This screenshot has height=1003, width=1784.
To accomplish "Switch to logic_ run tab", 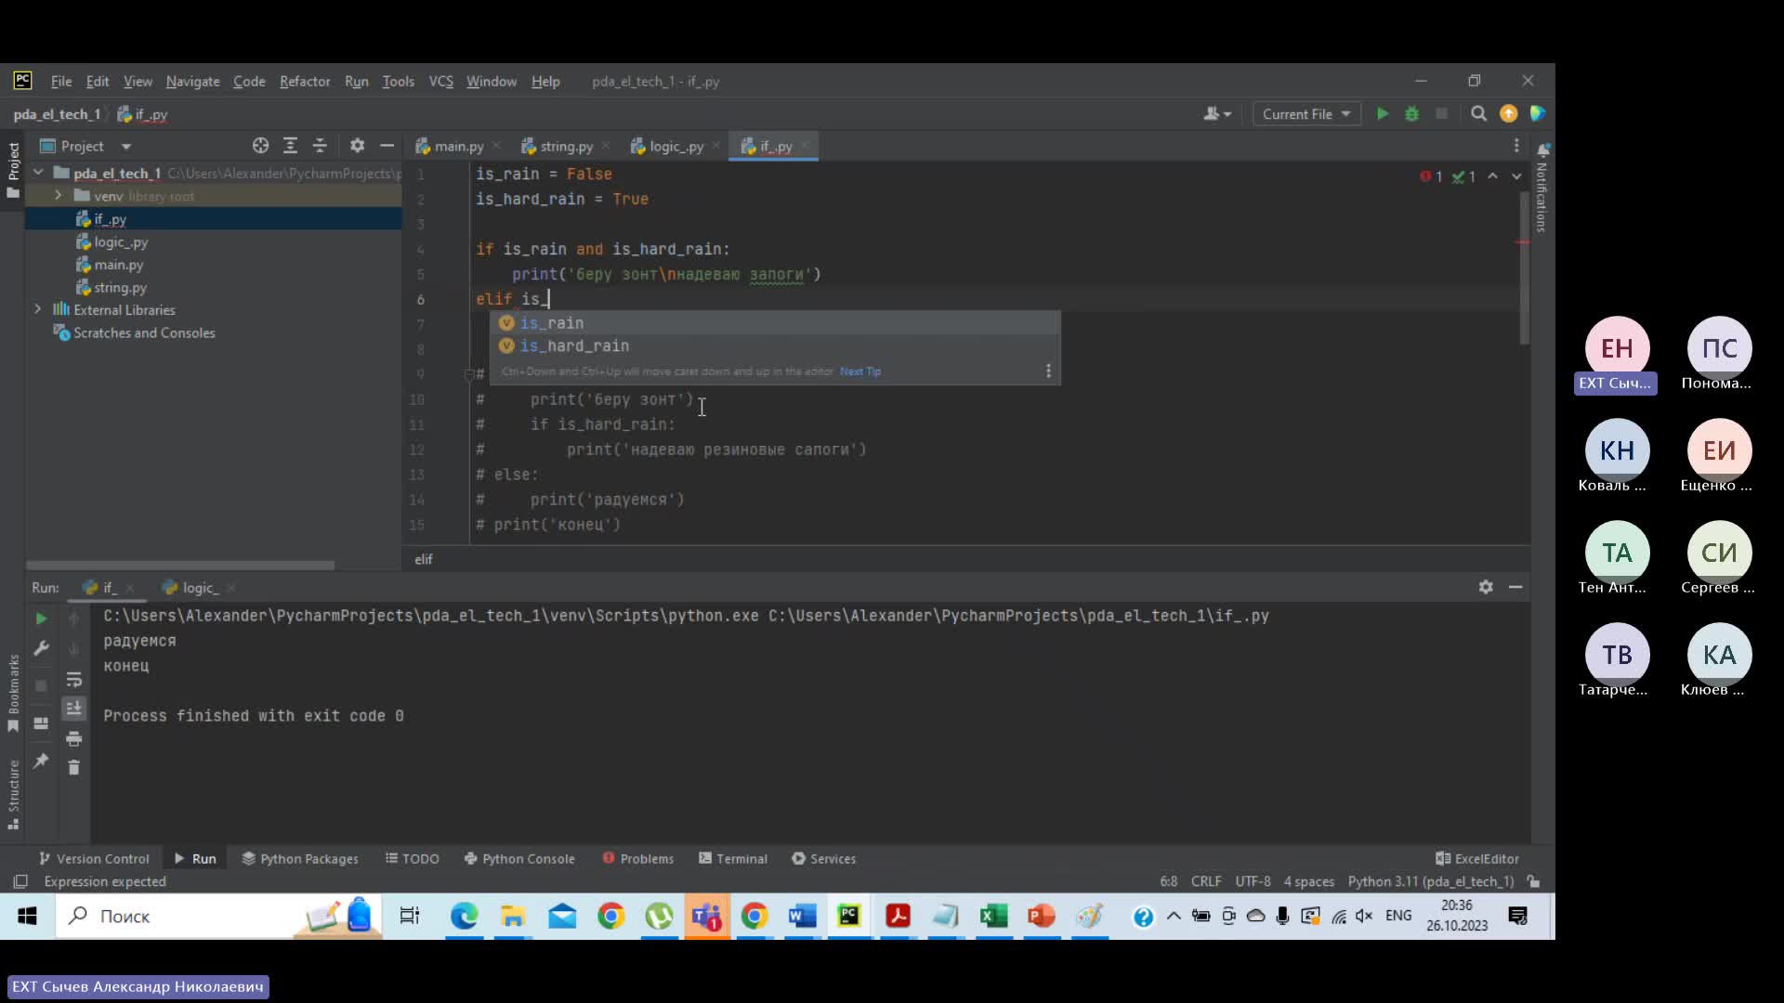I will [199, 588].
